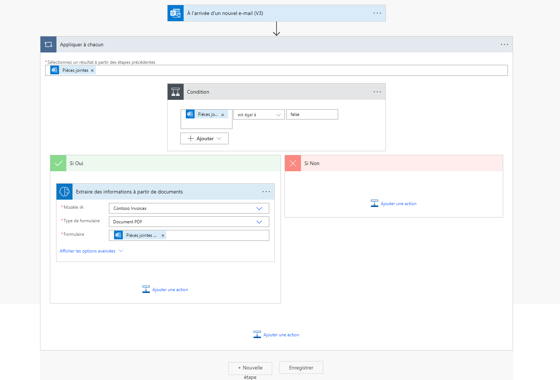
Task: Click the Appliquer à chacun header title
Action: (82, 44)
